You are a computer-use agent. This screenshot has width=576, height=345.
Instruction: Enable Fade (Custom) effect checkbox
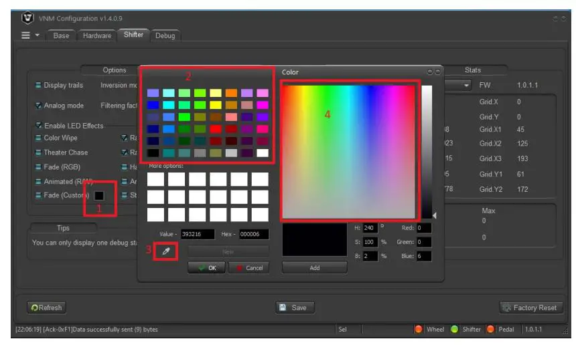pos(38,195)
